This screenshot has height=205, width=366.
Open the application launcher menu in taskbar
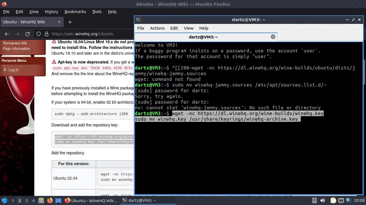4,200
